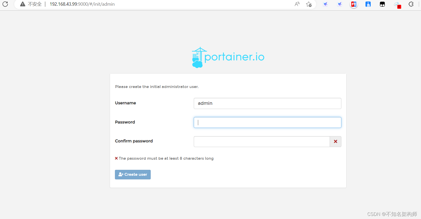
Task: Click the Password label
Action: tap(125, 122)
